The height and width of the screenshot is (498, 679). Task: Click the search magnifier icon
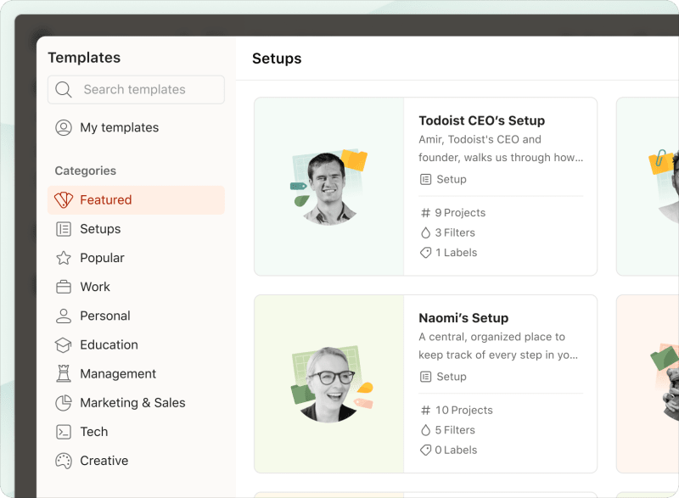click(x=63, y=89)
